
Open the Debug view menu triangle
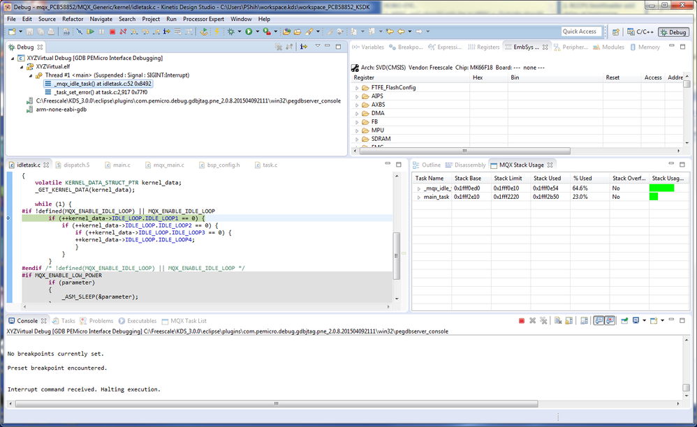tap(317, 46)
